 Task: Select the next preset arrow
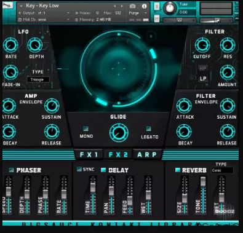click(122, 6)
